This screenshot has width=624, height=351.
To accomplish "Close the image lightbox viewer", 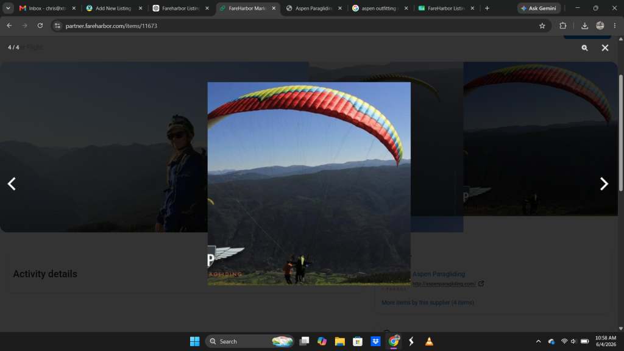I will click(x=605, y=48).
